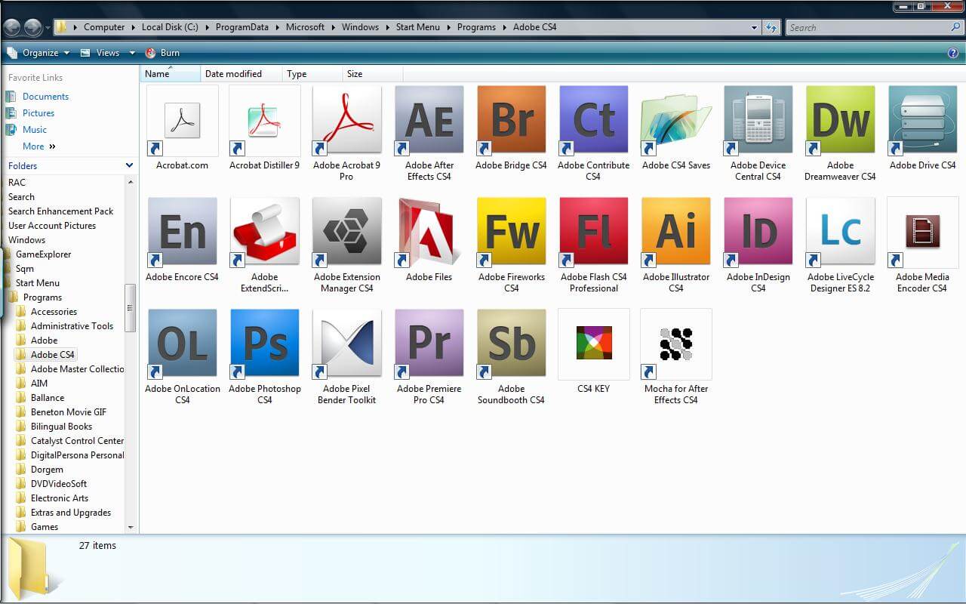Click Programs in the address breadcrumb
Viewport: 966px width, 604px height.
tap(476, 27)
